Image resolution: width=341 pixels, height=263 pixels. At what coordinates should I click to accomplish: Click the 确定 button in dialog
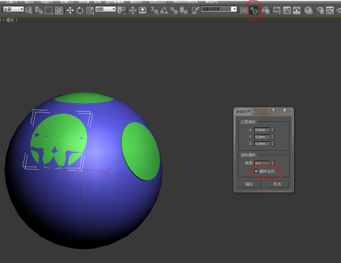coord(249,184)
